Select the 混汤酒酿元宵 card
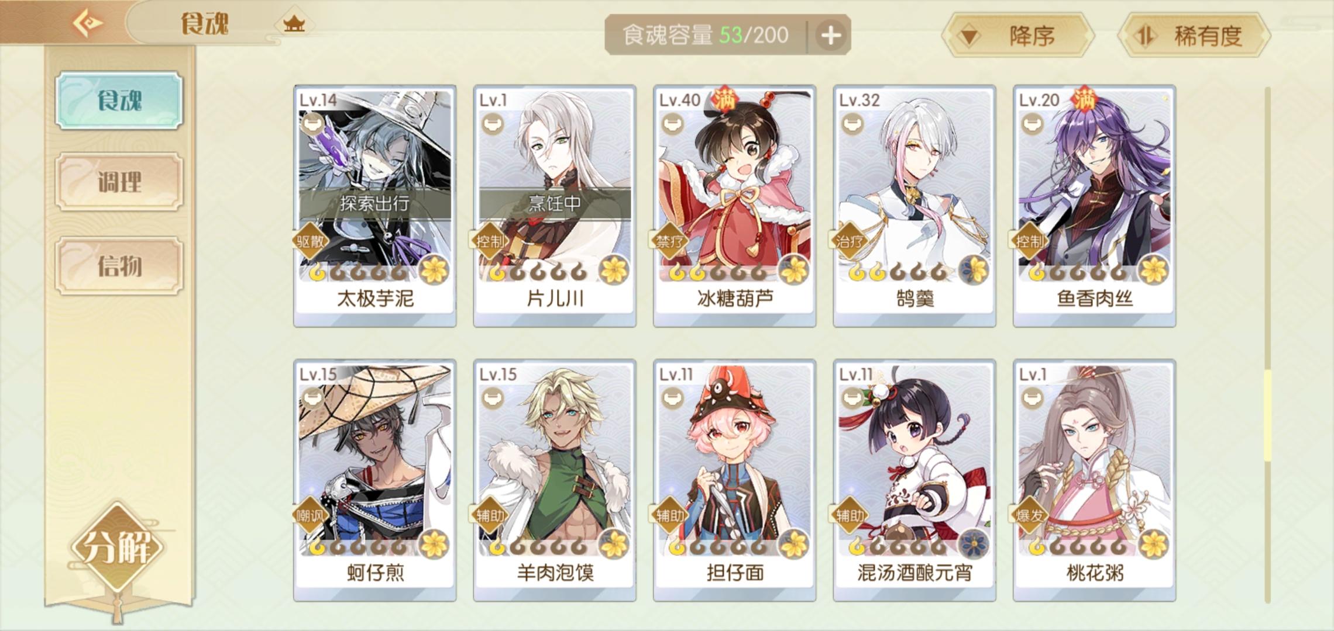The width and height of the screenshot is (1334, 631). click(x=914, y=480)
